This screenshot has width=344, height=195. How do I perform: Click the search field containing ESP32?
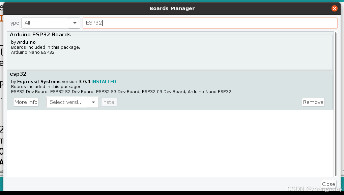[x=210, y=23]
